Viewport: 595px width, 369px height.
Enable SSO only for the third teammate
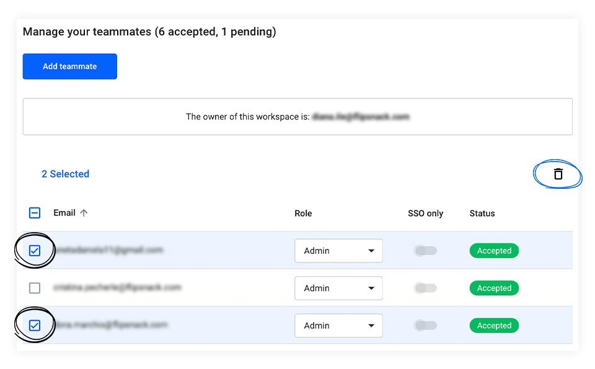[425, 326]
